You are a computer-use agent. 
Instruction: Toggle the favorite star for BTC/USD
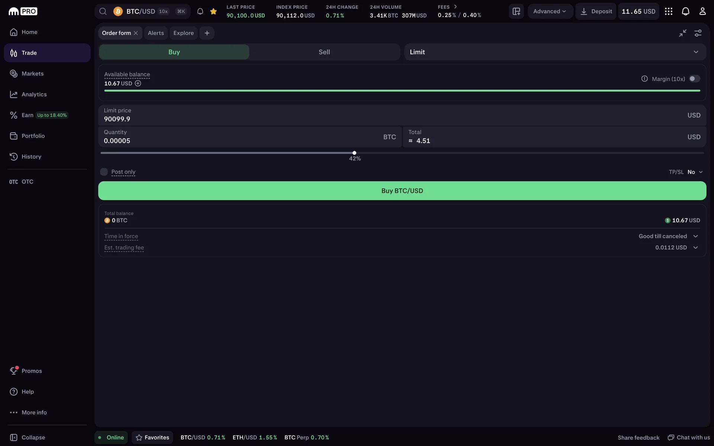(x=213, y=12)
